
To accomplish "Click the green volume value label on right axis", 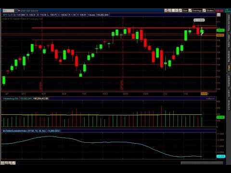I will pos(220,117).
